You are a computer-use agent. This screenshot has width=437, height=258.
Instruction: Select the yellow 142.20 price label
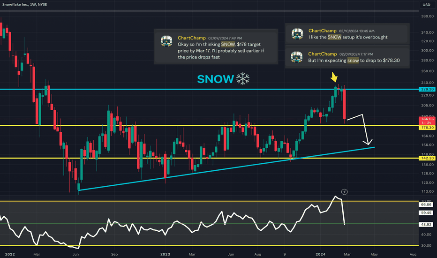pos(427,158)
